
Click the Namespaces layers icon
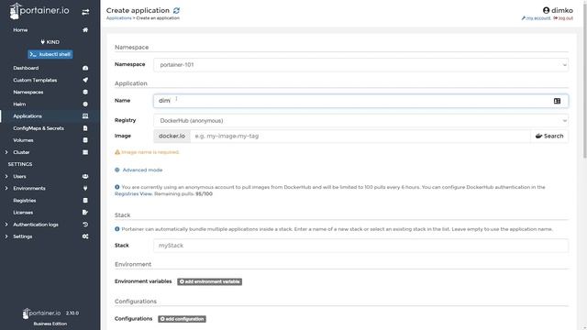coord(85,92)
